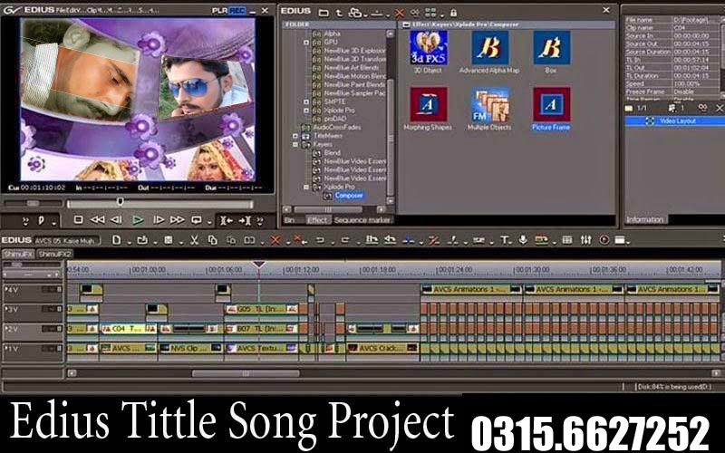
Task: Ripple delete icon in timeline toolbar
Action: [x=299, y=240]
